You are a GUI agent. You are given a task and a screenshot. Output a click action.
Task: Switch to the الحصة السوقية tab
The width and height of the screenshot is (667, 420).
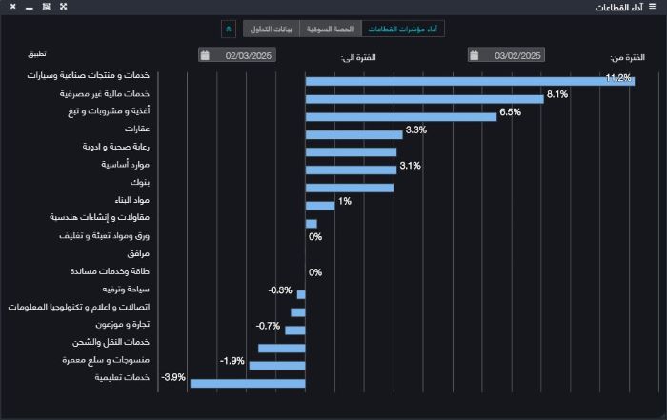point(331,29)
